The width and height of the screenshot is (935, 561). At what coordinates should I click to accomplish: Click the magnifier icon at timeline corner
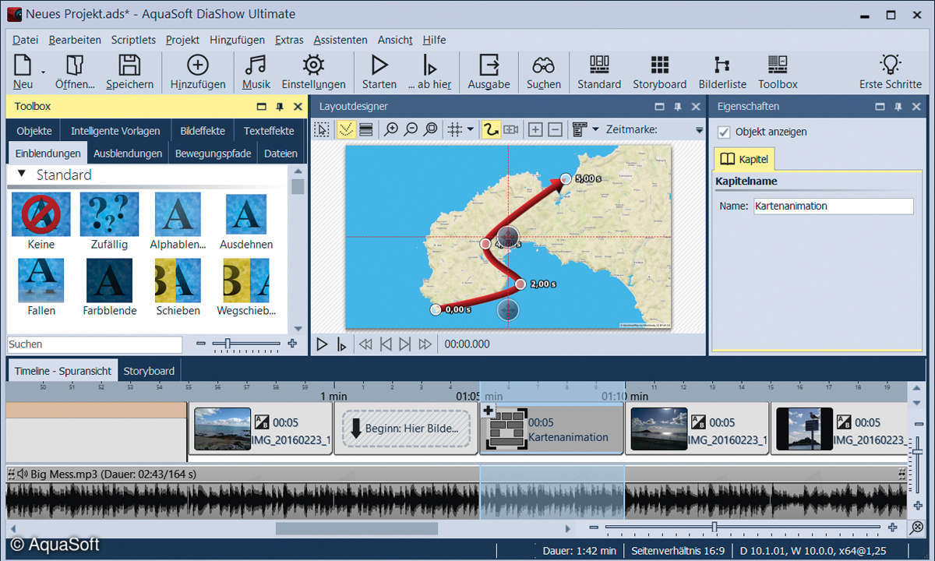coord(916,527)
